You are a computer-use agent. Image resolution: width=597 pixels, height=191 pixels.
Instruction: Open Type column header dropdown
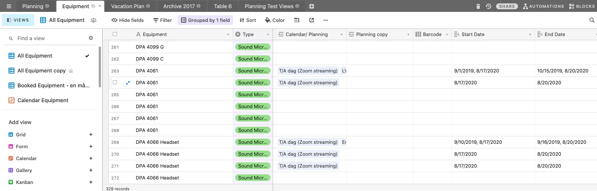[268, 35]
